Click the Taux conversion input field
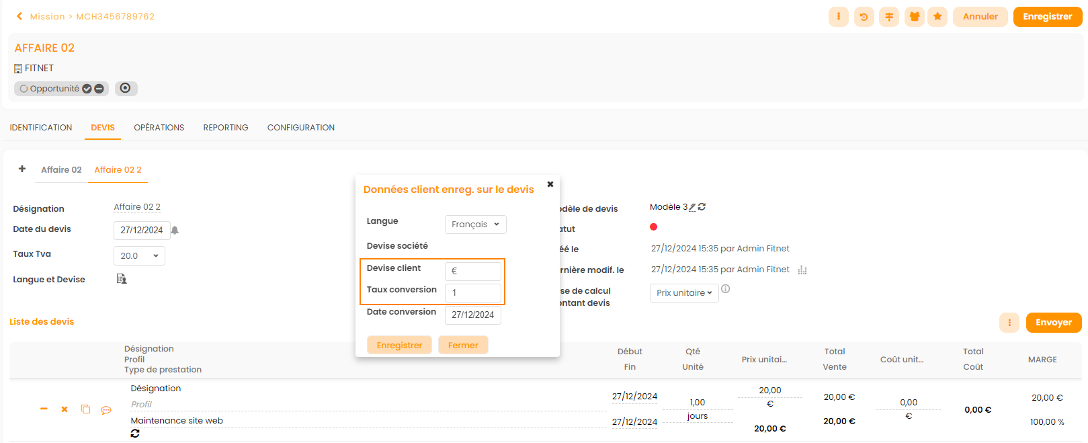This screenshot has width=1088, height=443. [473, 293]
